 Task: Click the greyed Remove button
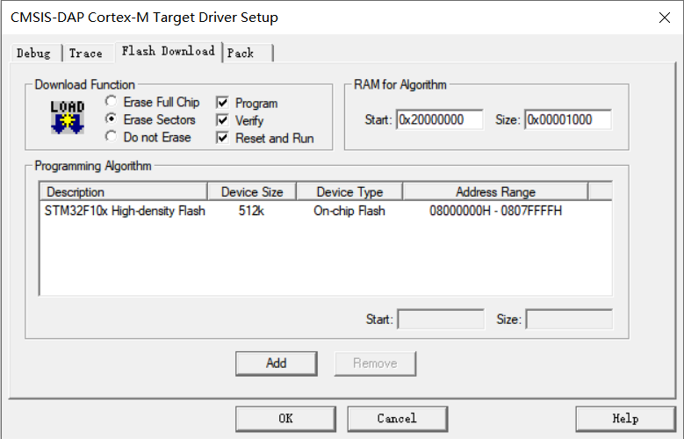pos(375,363)
